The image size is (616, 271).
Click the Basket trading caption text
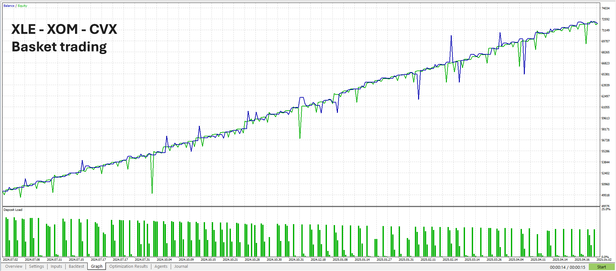coord(59,47)
